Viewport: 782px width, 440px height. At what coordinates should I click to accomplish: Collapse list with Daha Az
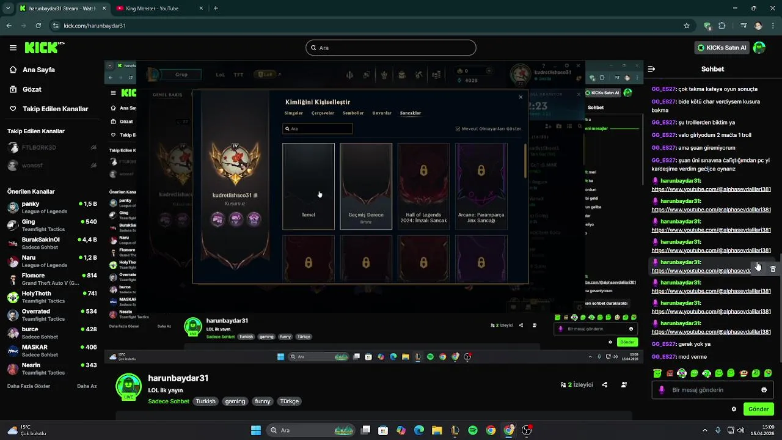tap(87, 386)
